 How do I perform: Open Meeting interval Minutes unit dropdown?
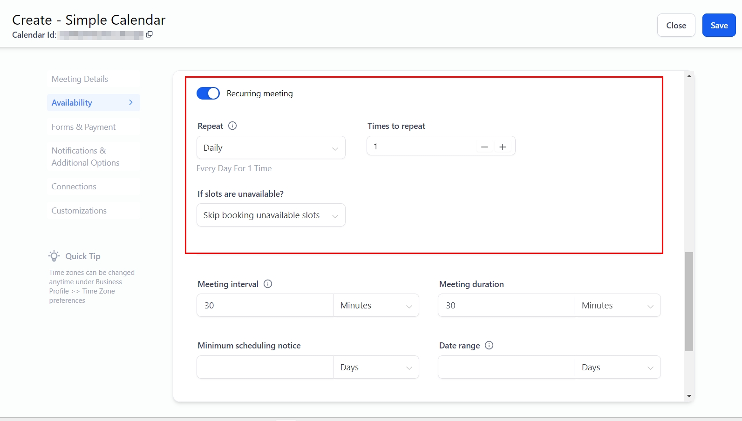pos(375,305)
